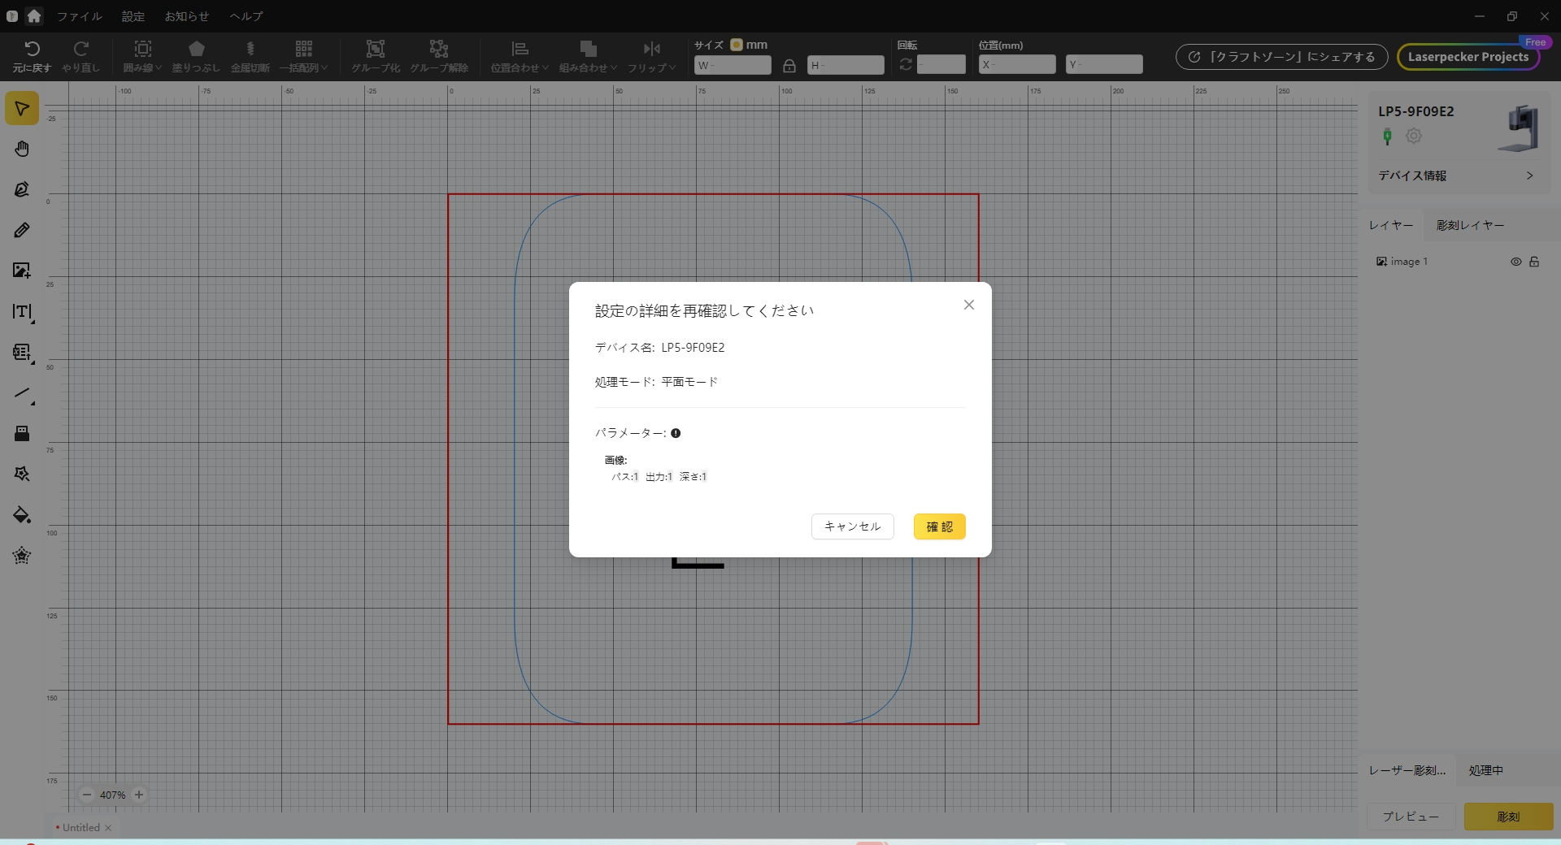Viewport: 1561px width, 845px height.
Task: Click the 塗りつぶし fill toolbar icon
Action: 196,49
